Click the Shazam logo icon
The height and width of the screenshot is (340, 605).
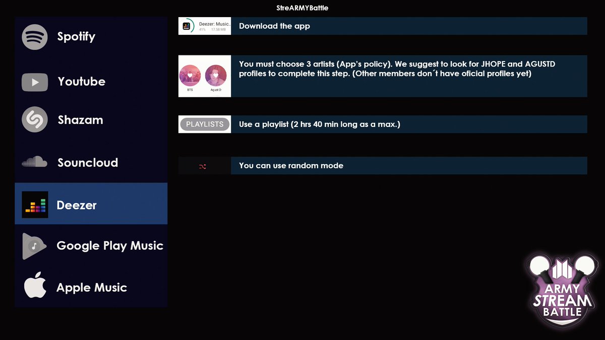[x=35, y=119]
